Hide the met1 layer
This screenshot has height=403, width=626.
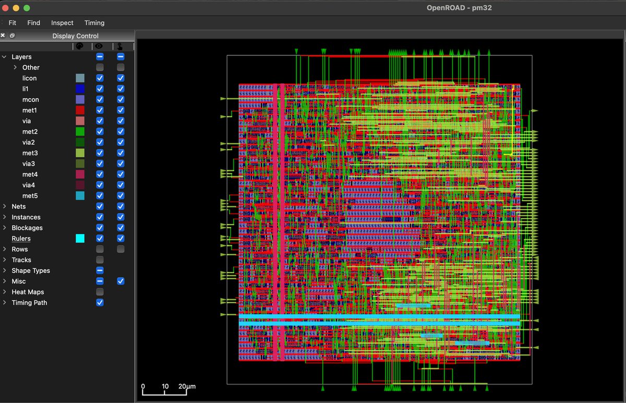pos(100,110)
